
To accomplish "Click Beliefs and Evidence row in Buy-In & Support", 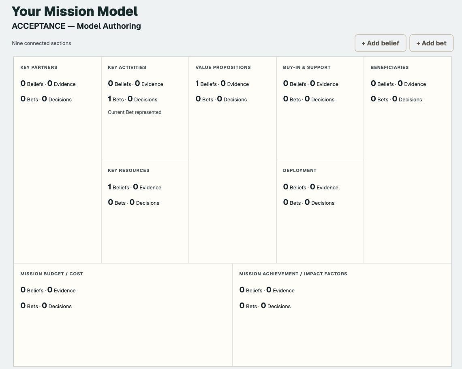I will coord(310,84).
